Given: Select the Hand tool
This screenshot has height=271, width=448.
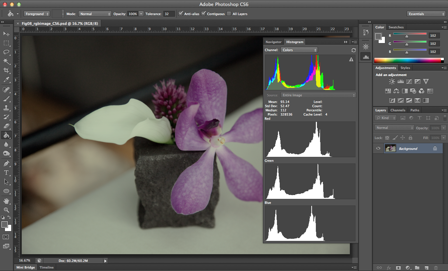Looking at the screenshot, I should (6, 201).
